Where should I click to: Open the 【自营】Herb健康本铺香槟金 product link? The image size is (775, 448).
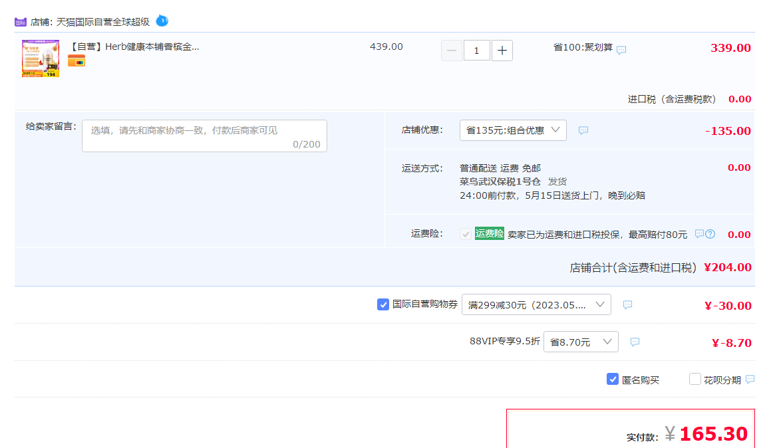click(134, 47)
